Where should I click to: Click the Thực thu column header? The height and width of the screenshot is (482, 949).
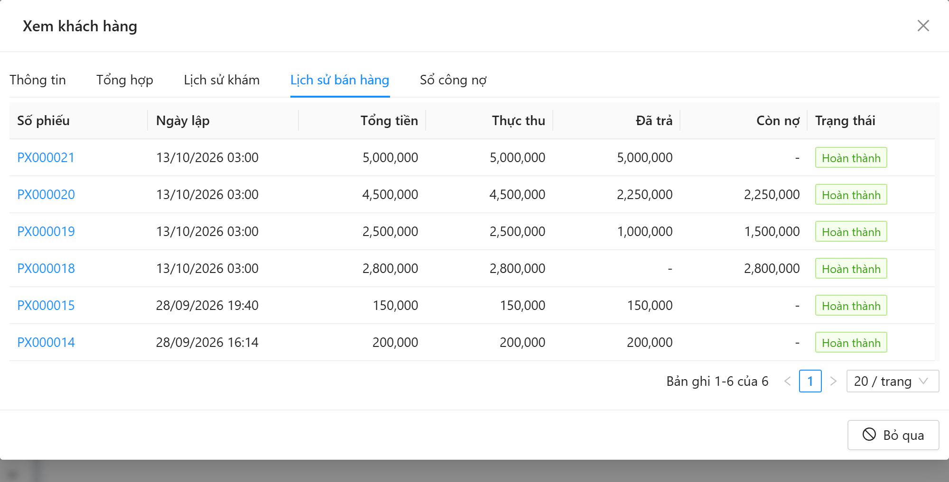pyautogui.click(x=490, y=120)
